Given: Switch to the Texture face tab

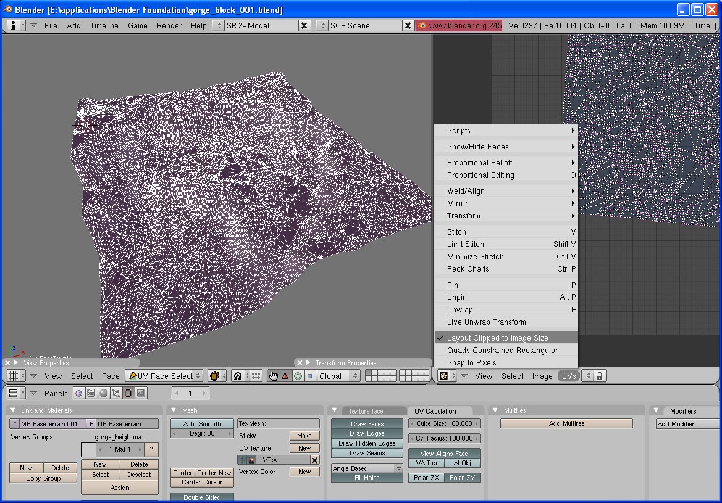Looking at the screenshot, I should coord(366,411).
